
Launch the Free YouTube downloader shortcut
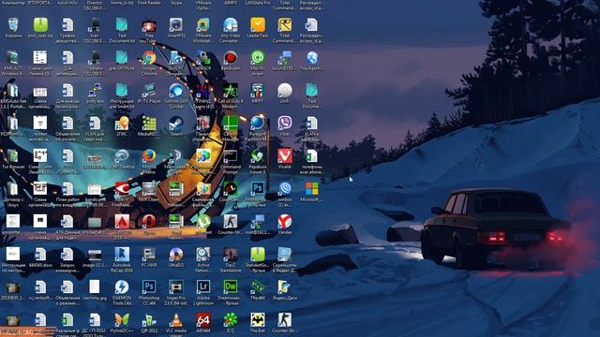[149, 25]
